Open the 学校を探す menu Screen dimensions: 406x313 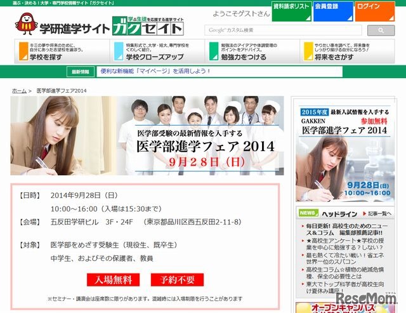(x=62, y=51)
